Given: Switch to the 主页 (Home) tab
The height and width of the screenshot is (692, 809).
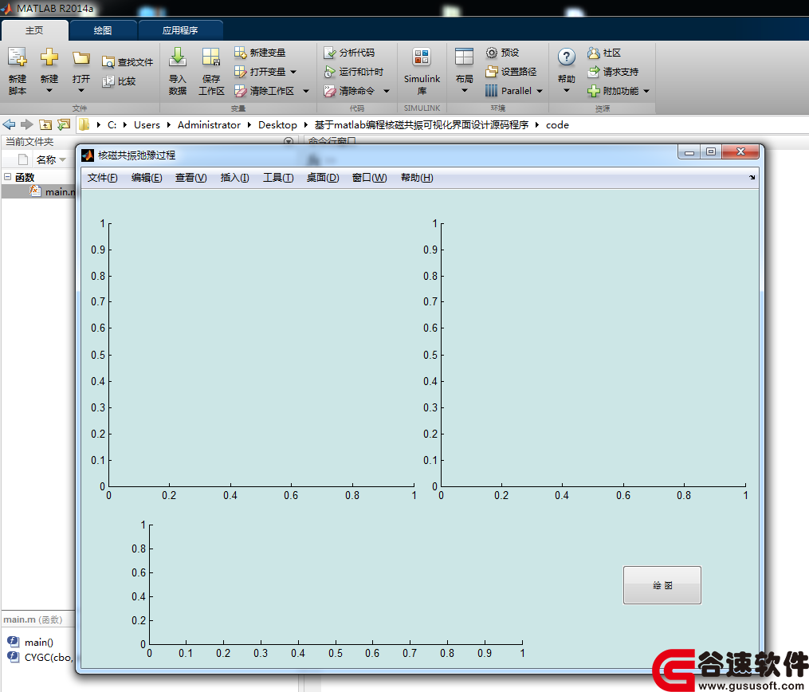Looking at the screenshot, I should coord(34,30).
